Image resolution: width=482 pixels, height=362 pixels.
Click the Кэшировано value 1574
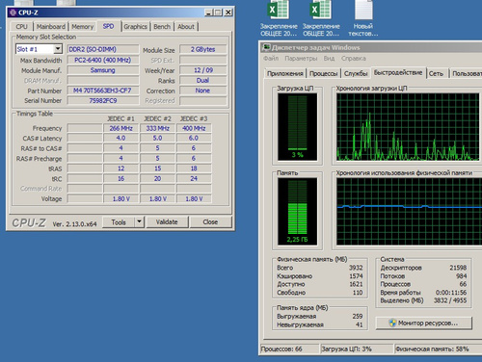click(x=356, y=276)
